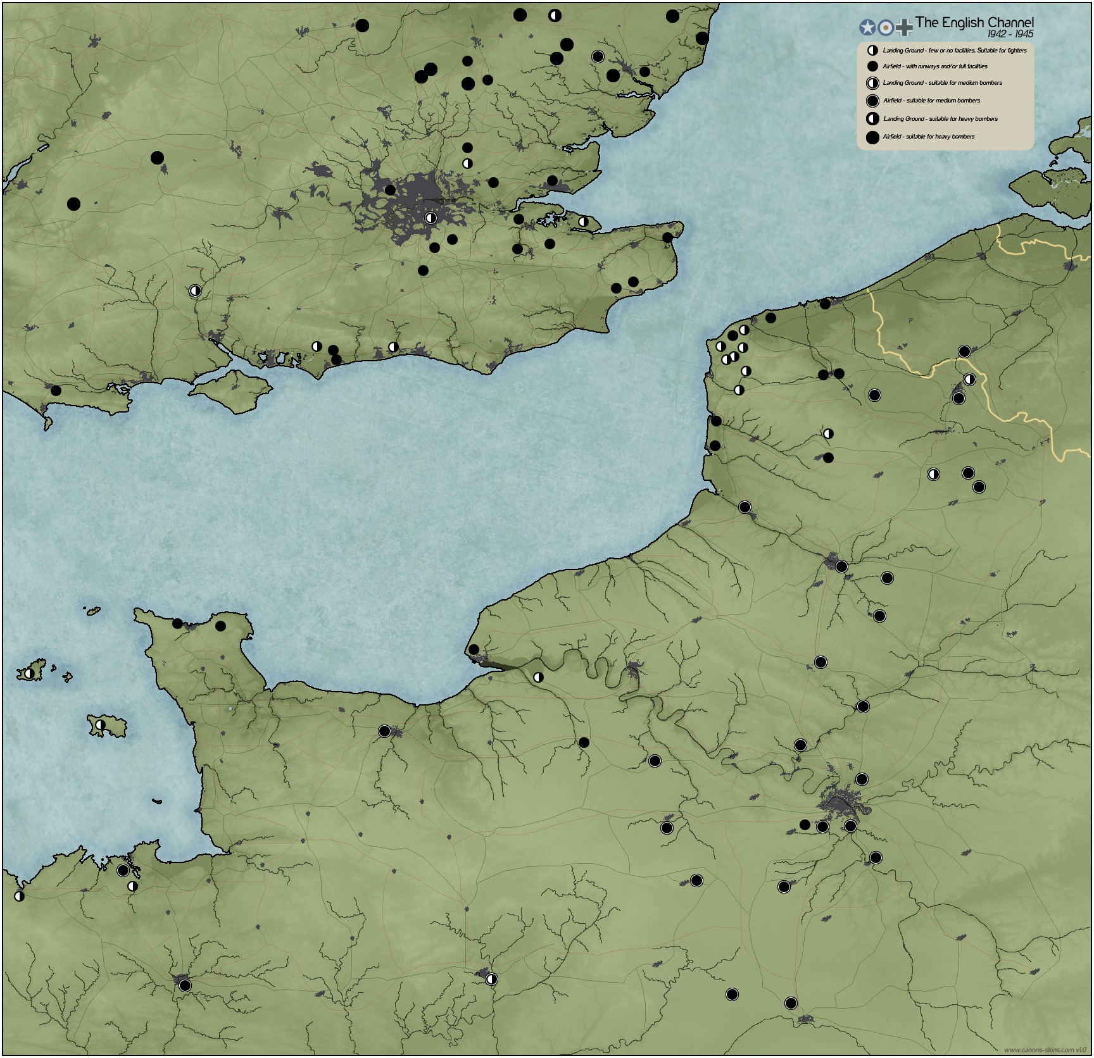
Task: Click the landing ground marker on the Isle of Sheppey
Action: (583, 221)
